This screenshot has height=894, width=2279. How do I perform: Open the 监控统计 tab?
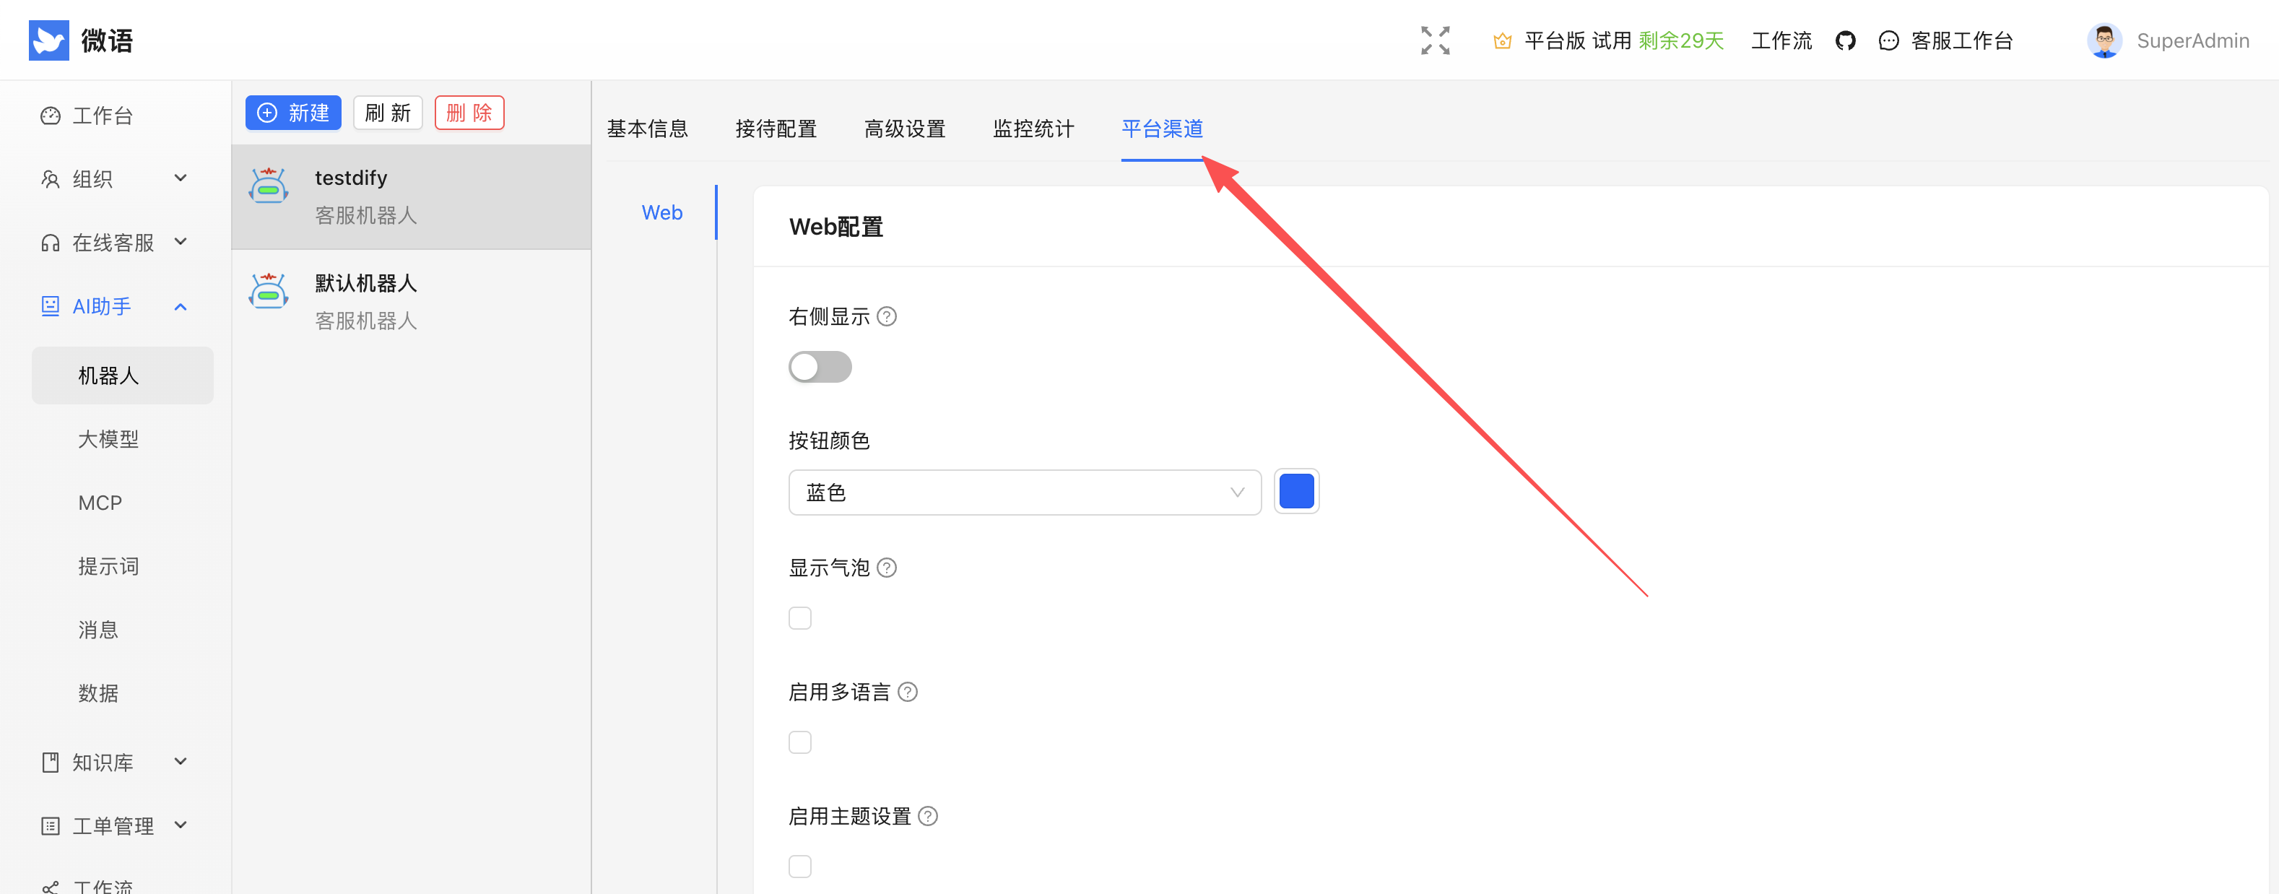tap(1033, 129)
